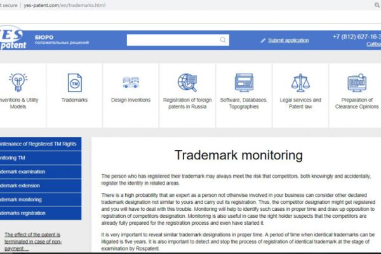The height and width of the screenshot is (254, 381).
Task: Select Maintenance of Registered TM Rights menu item
Action: [x=41, y=144]
